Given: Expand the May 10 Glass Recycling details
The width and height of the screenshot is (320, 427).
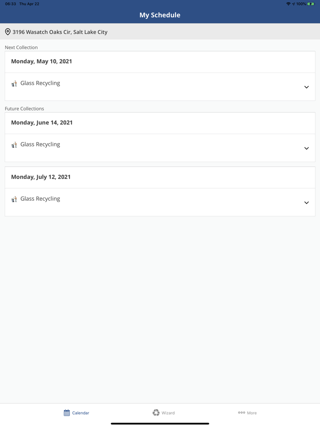Looking at the screenshot, I should (x=306, y=87).
